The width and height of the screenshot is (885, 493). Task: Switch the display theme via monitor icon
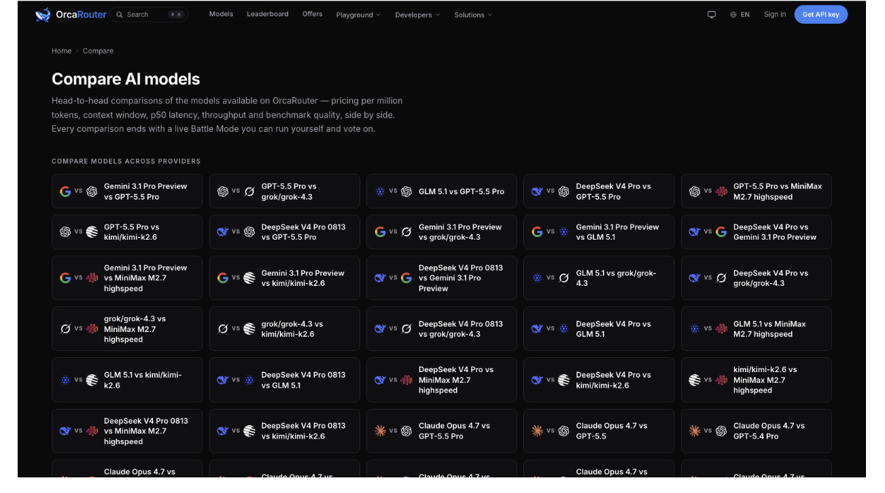(712, 14)
